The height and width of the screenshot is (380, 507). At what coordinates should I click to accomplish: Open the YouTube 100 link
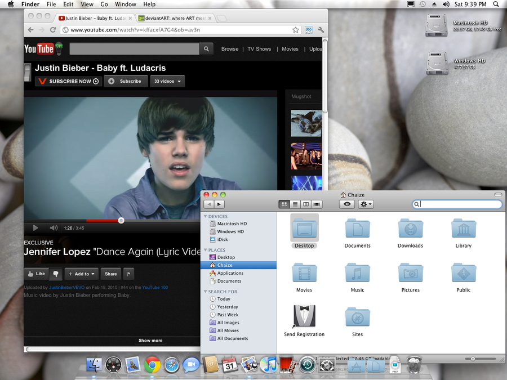(x=155, y=287)
